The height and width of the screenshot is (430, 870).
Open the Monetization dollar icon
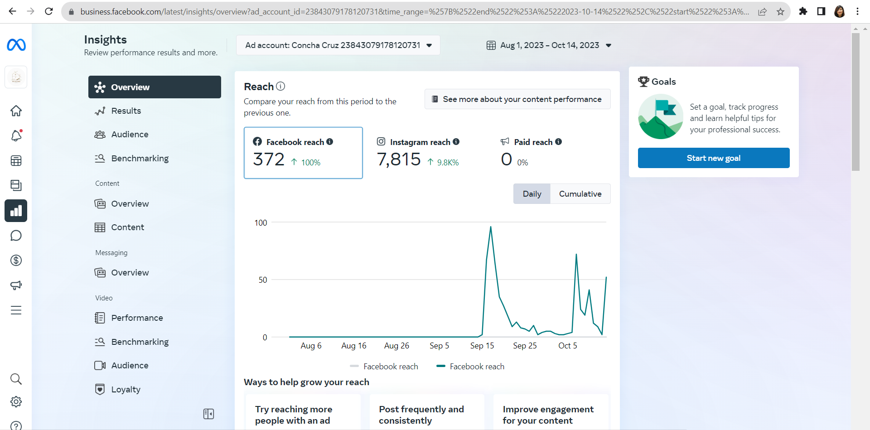point(16,260)
